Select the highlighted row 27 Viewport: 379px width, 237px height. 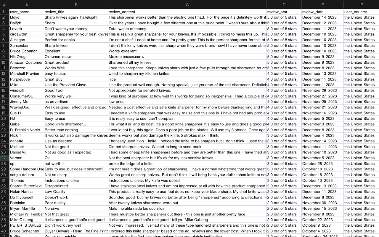(5, 158)
